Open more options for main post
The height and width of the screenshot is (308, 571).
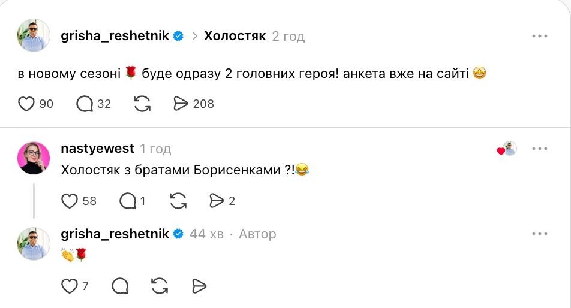tap(540, 36)
